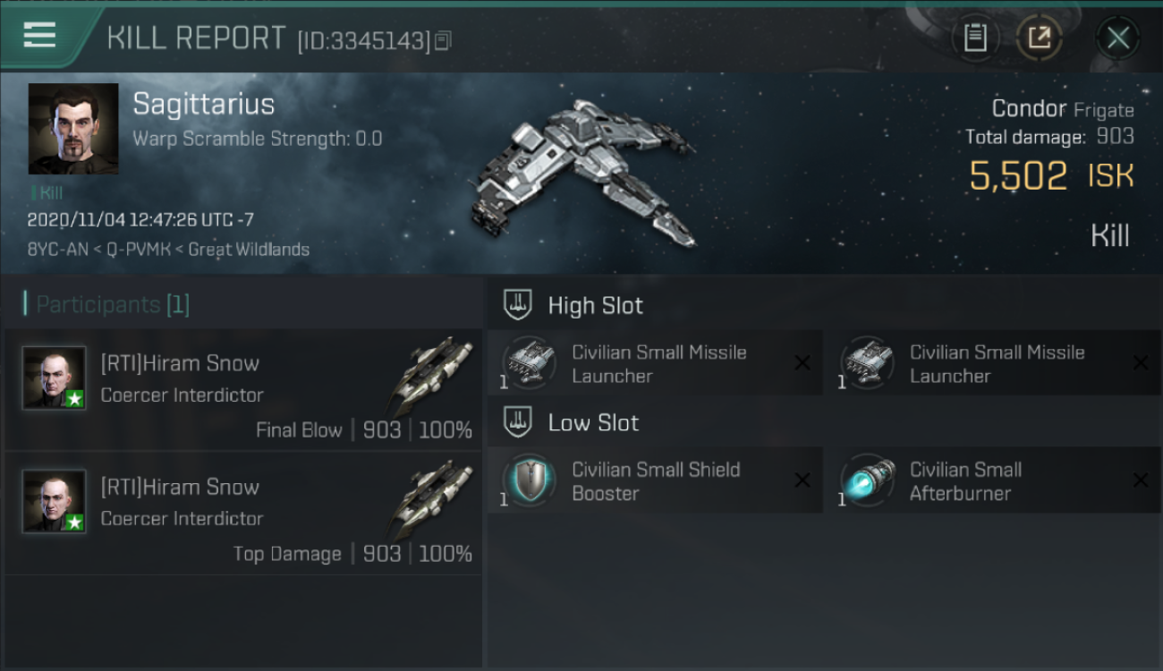This screenshot has width=1163, height=671.
Task: Click the High Slot section icon
Action: [517, 305]
